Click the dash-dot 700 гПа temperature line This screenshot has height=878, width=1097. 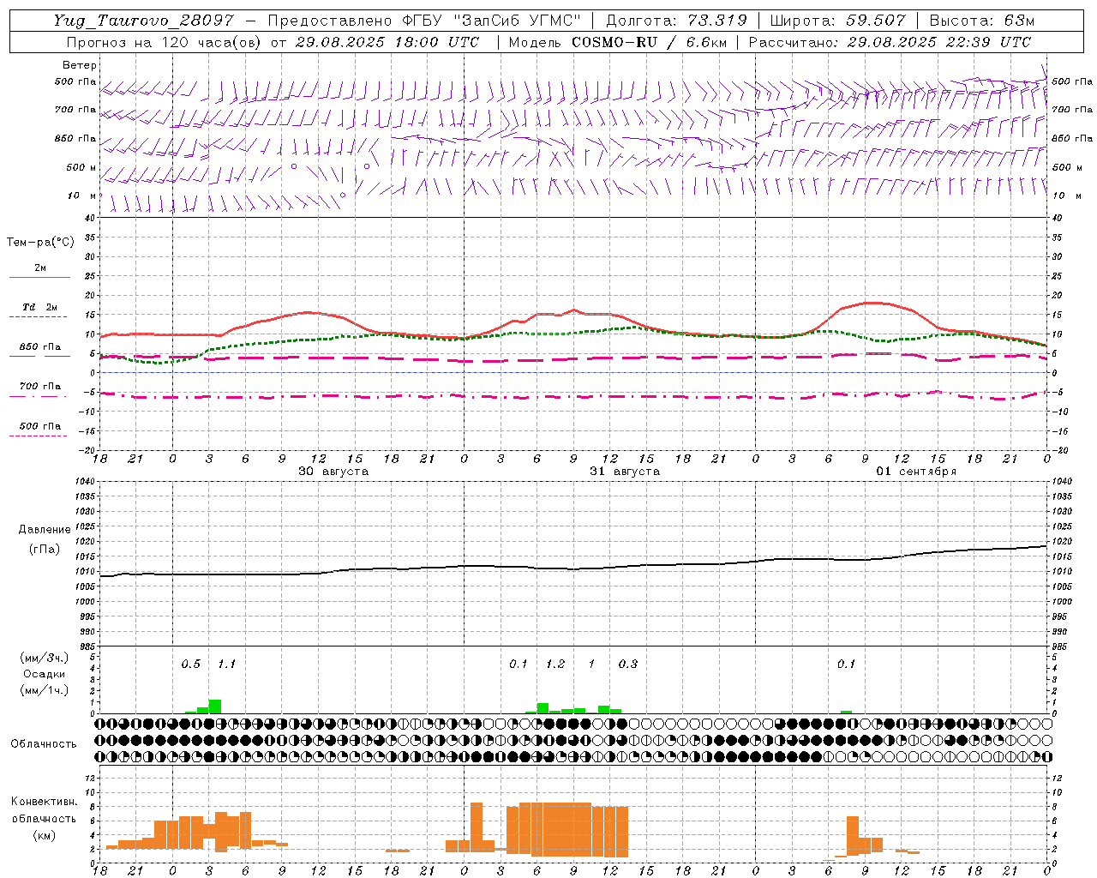click(573, 396)
